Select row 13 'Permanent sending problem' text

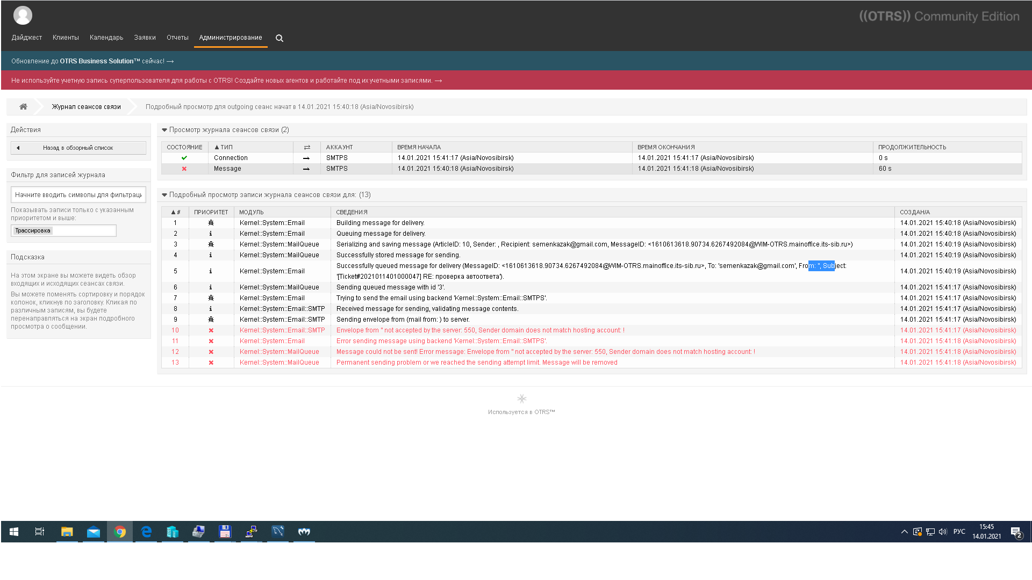point(477,363)
